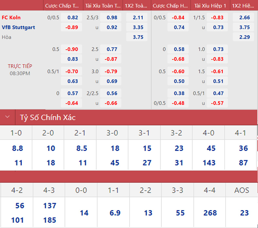Select the 1X2 Toà... full-time column header
Image resolution: width=258 pixels, height=228 pixels.
136,6
